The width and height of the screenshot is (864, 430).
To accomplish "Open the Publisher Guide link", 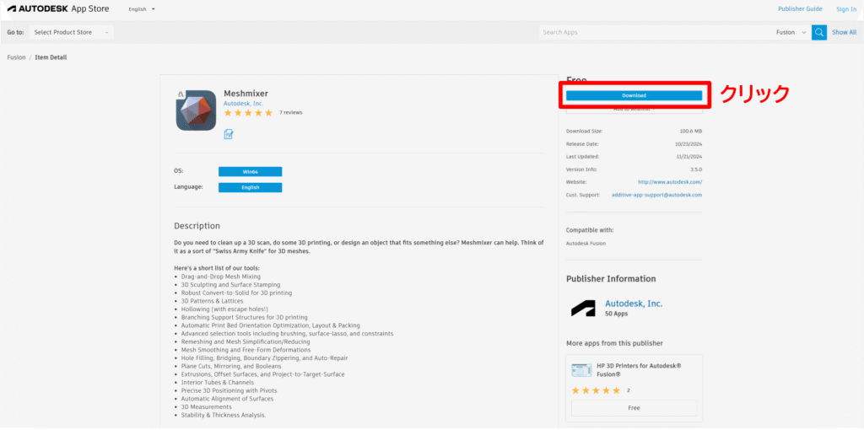I will (800, 8).
